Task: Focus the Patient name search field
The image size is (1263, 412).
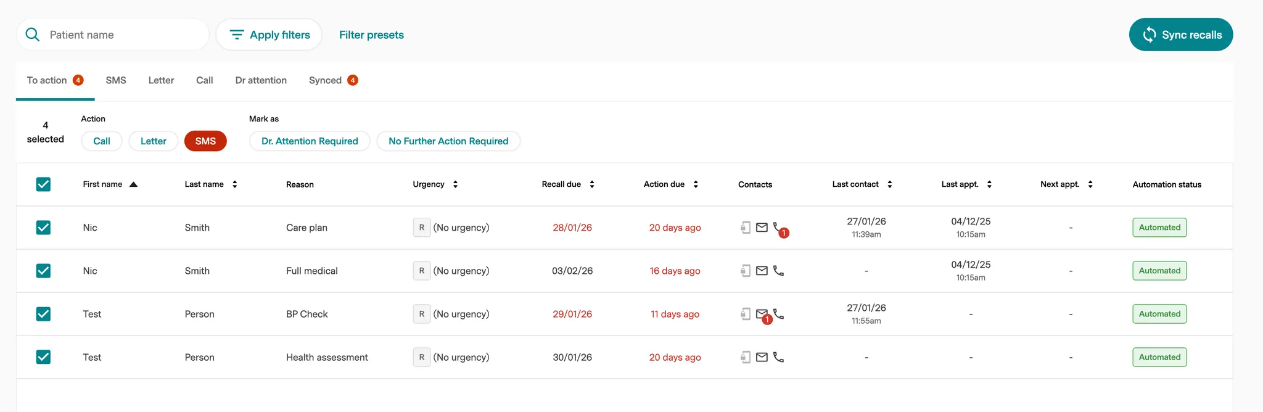Action: pyautogui.click(x=123, y=35)
